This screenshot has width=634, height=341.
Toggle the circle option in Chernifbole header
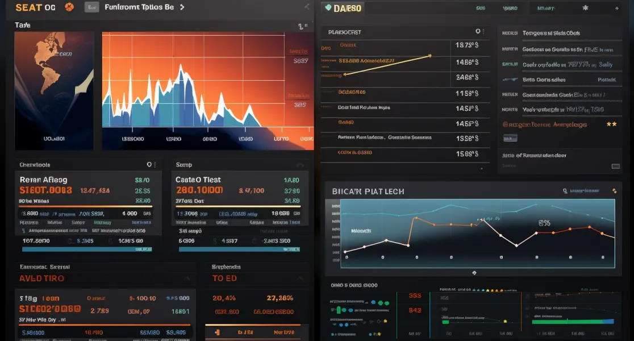tap(149, 164)
